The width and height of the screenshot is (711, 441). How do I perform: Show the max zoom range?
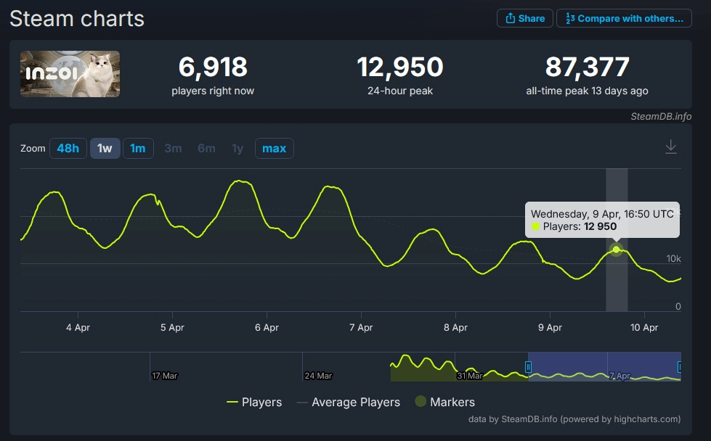coord(274,148)
